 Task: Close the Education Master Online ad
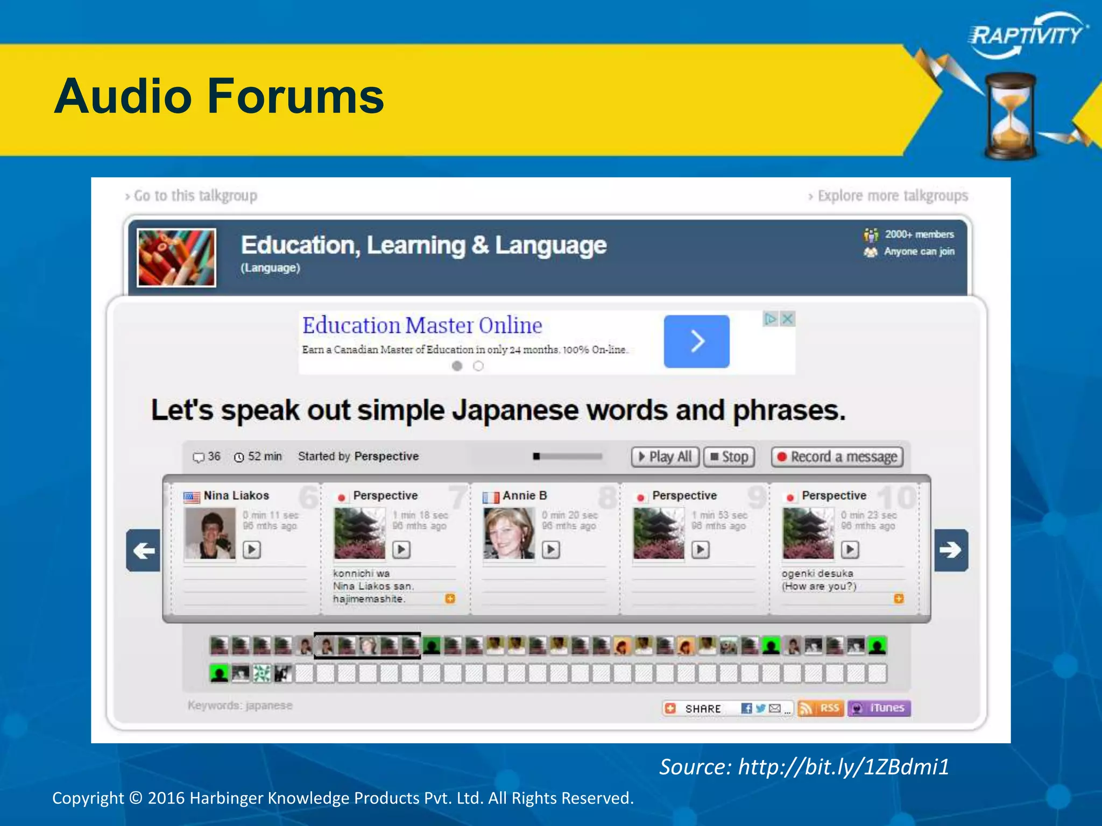(788, 319)
